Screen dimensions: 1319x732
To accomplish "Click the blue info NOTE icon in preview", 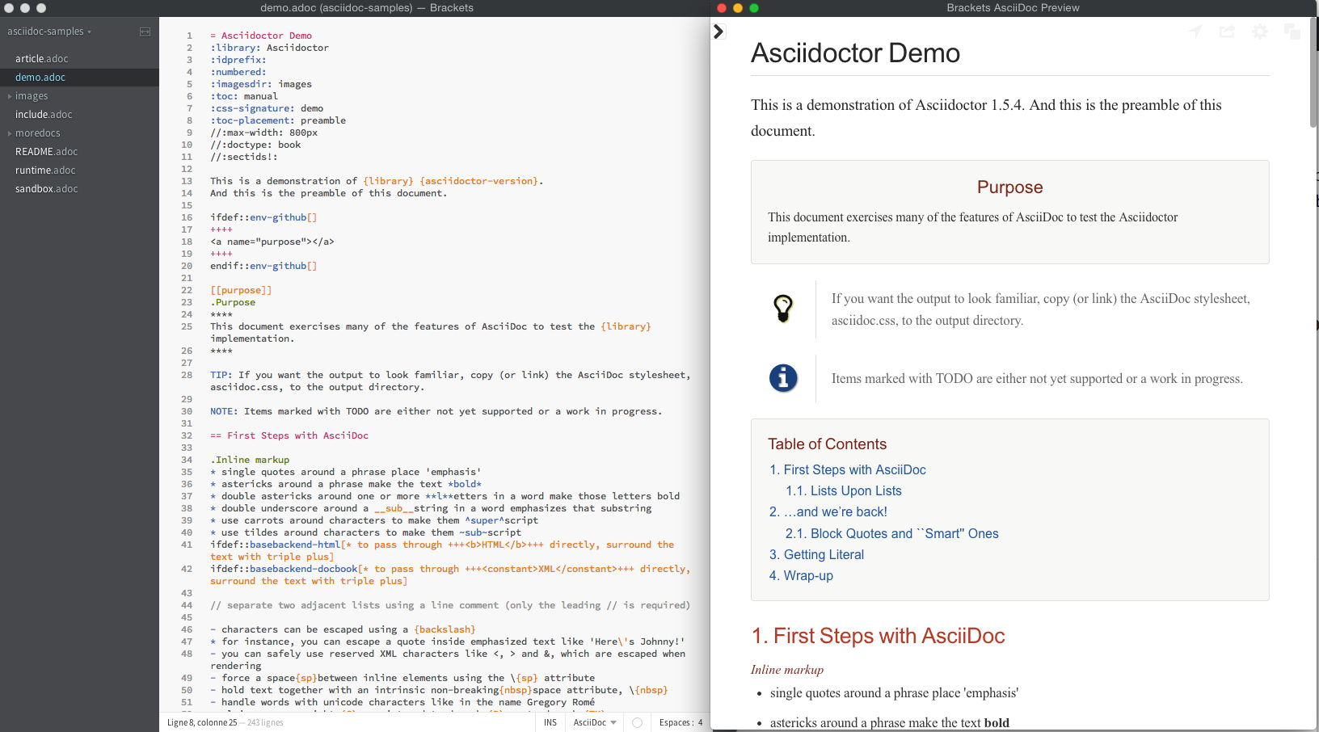I will [x=783, y=378].
